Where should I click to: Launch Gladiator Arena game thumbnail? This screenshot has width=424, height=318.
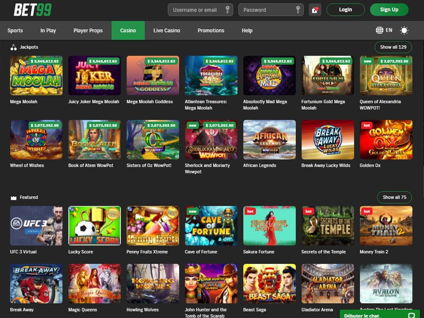[x=328, y=284]
